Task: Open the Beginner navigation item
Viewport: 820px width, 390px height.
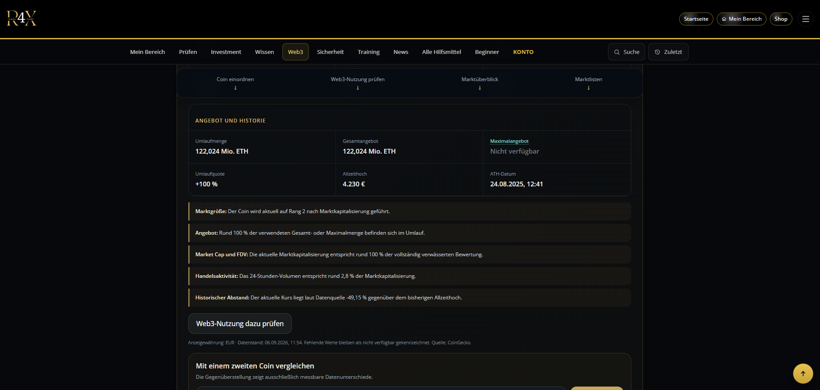Action: tap(487, 52)
